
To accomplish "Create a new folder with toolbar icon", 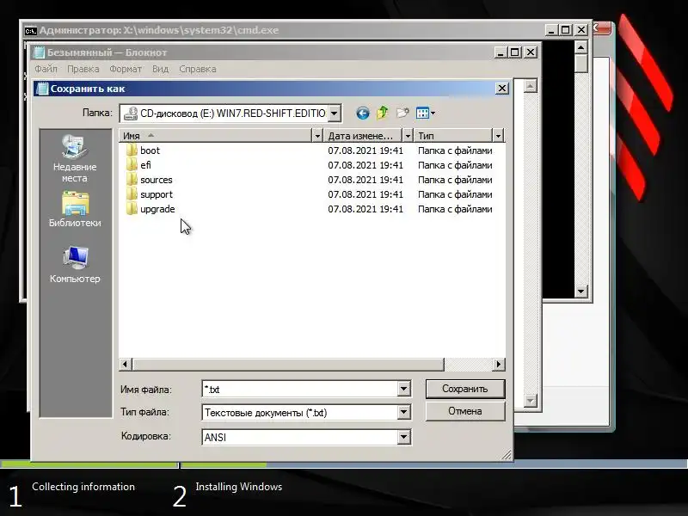I will 402,114.
